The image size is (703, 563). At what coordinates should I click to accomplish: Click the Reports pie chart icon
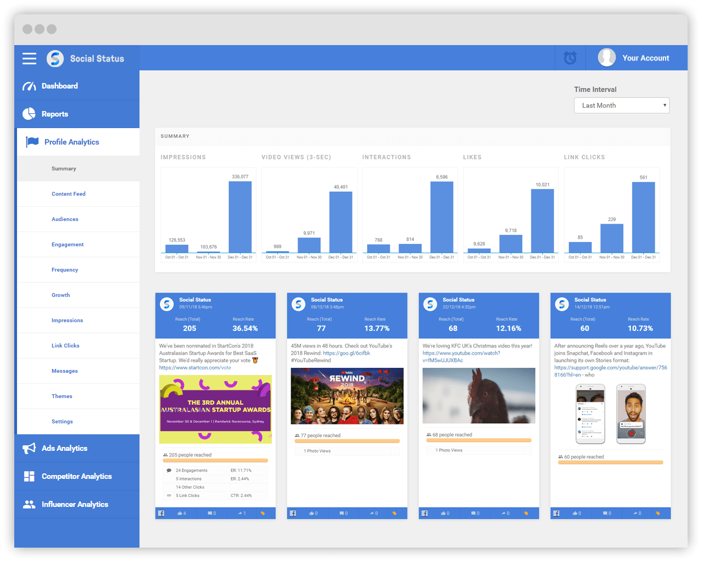[29, 114]
